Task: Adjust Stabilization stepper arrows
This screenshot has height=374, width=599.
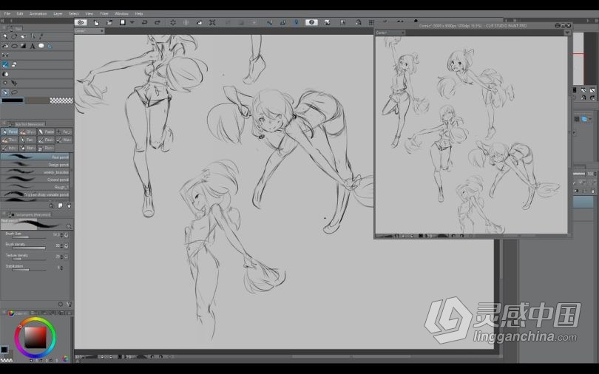Action: tap(61, 268)
